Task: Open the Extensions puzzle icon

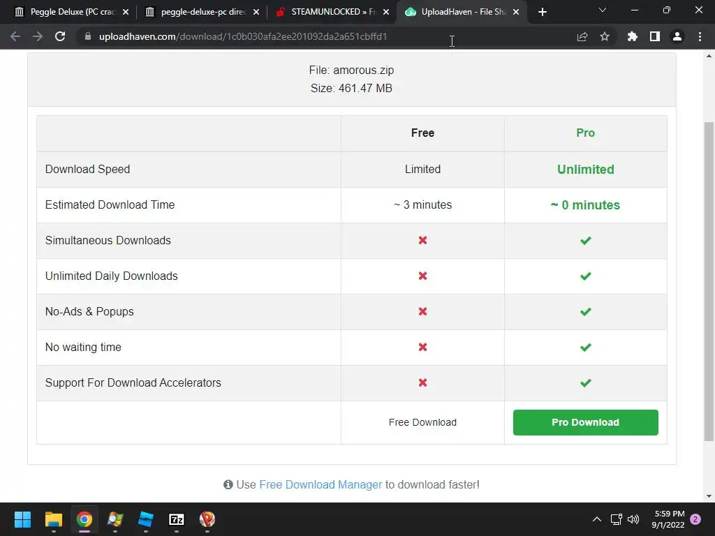Action: [x=632, y=36]
